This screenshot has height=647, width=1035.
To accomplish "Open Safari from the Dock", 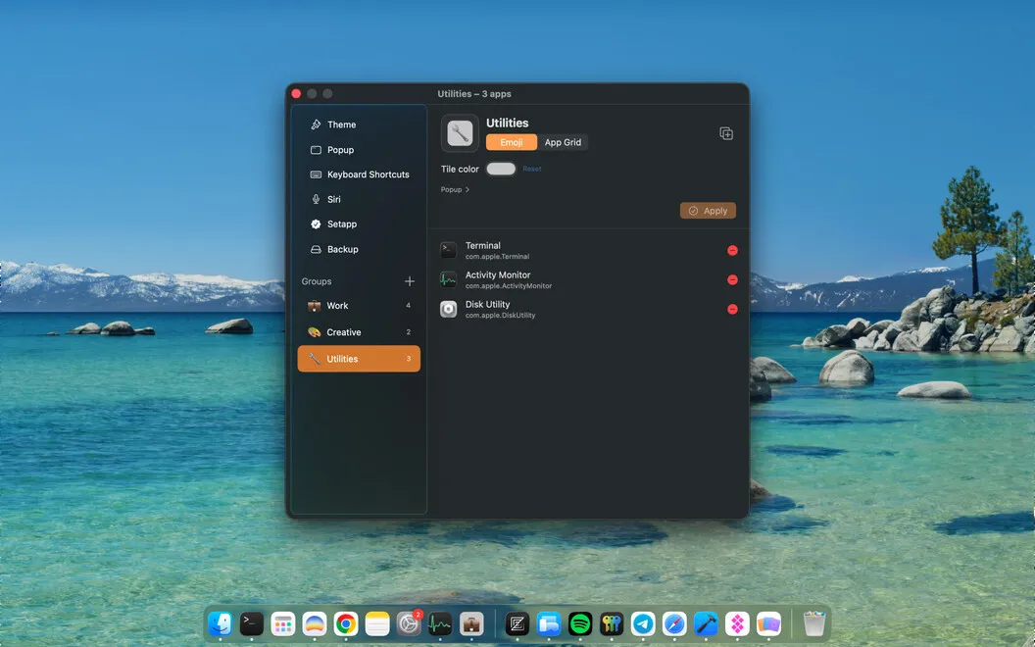I will pyautogui.click(x=674, y=623).
